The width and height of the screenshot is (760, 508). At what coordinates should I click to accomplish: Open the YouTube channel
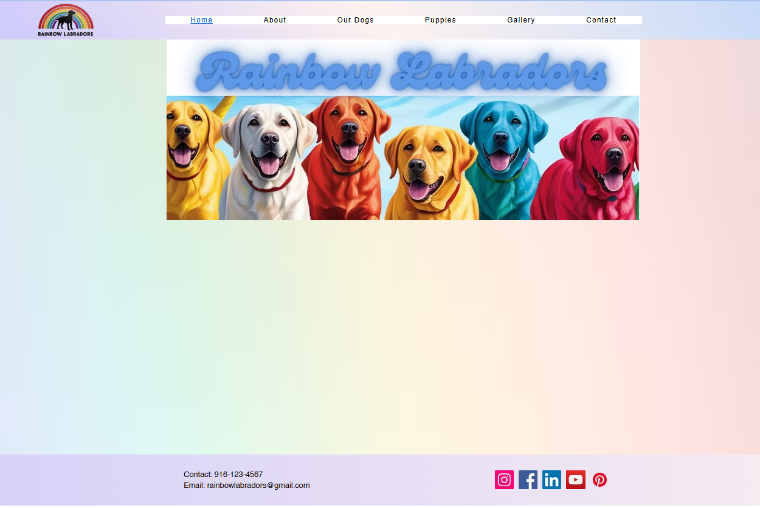(575, 479)
